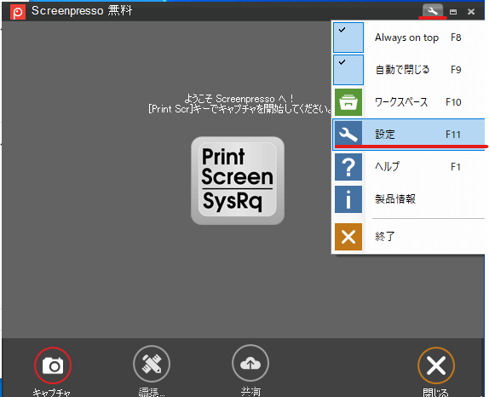
Task: Click the blue wrench 設定 icon
Action: click(348, 135)
